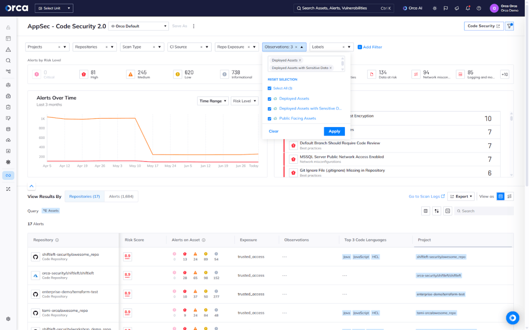
Task: Open the megaphone announcements icon
Action: (457, 8)
